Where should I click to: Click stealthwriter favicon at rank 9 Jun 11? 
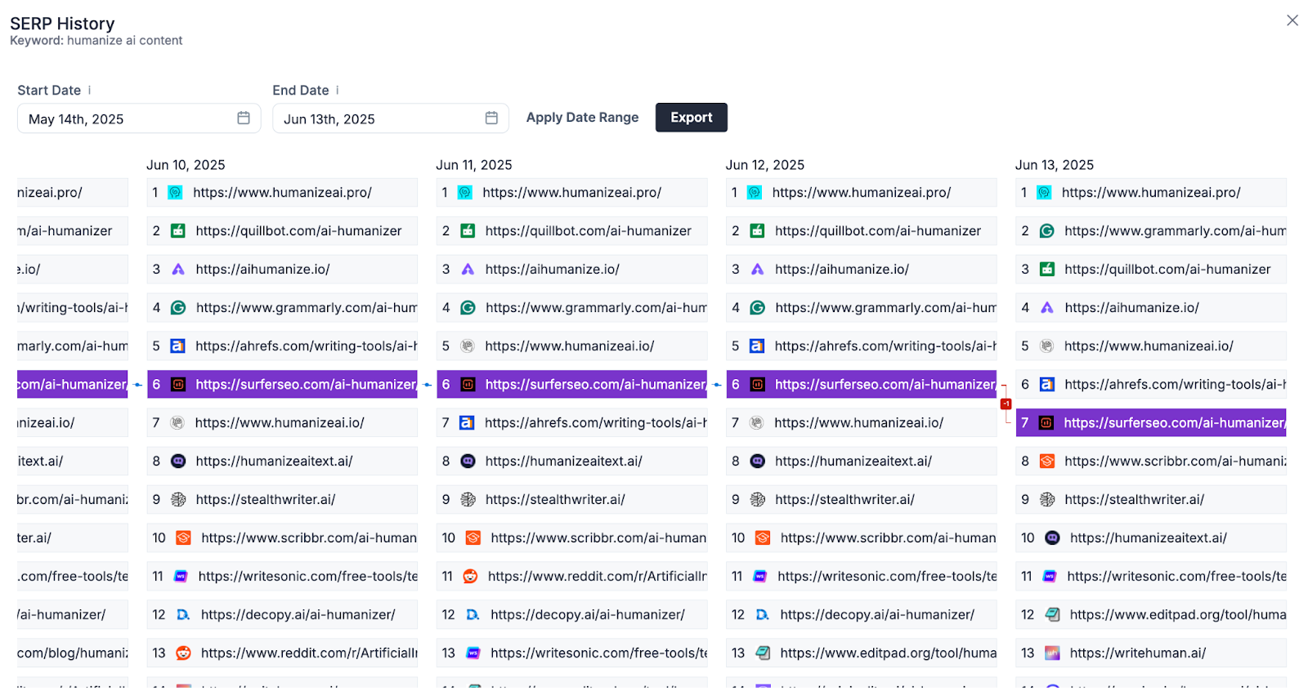tap(468, 500)
